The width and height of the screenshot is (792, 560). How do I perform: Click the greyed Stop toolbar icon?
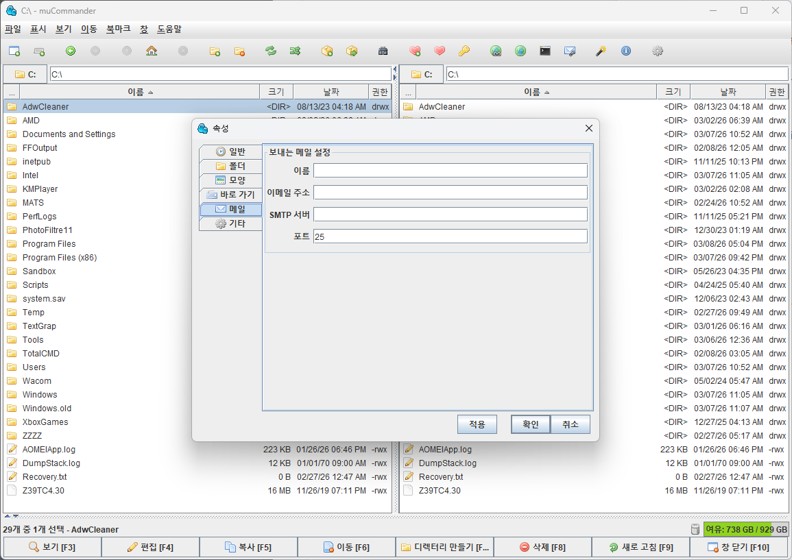[x=183, y=51]
